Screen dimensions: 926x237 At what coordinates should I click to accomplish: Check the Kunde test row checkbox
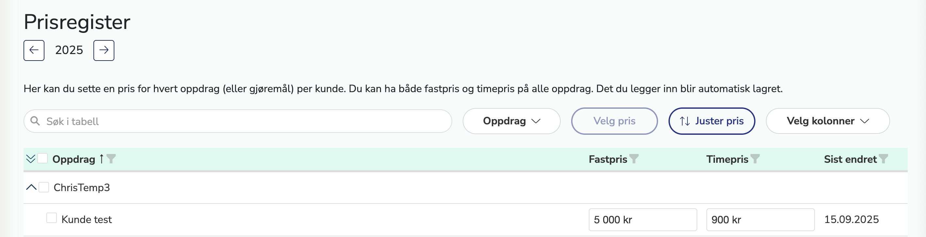tap(51, 218)
